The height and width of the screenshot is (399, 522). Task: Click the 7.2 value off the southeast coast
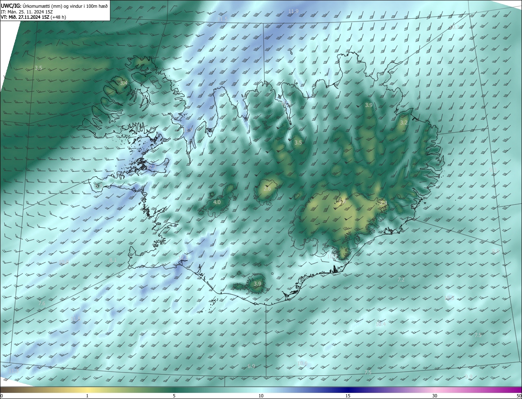[x=401, y=279]
